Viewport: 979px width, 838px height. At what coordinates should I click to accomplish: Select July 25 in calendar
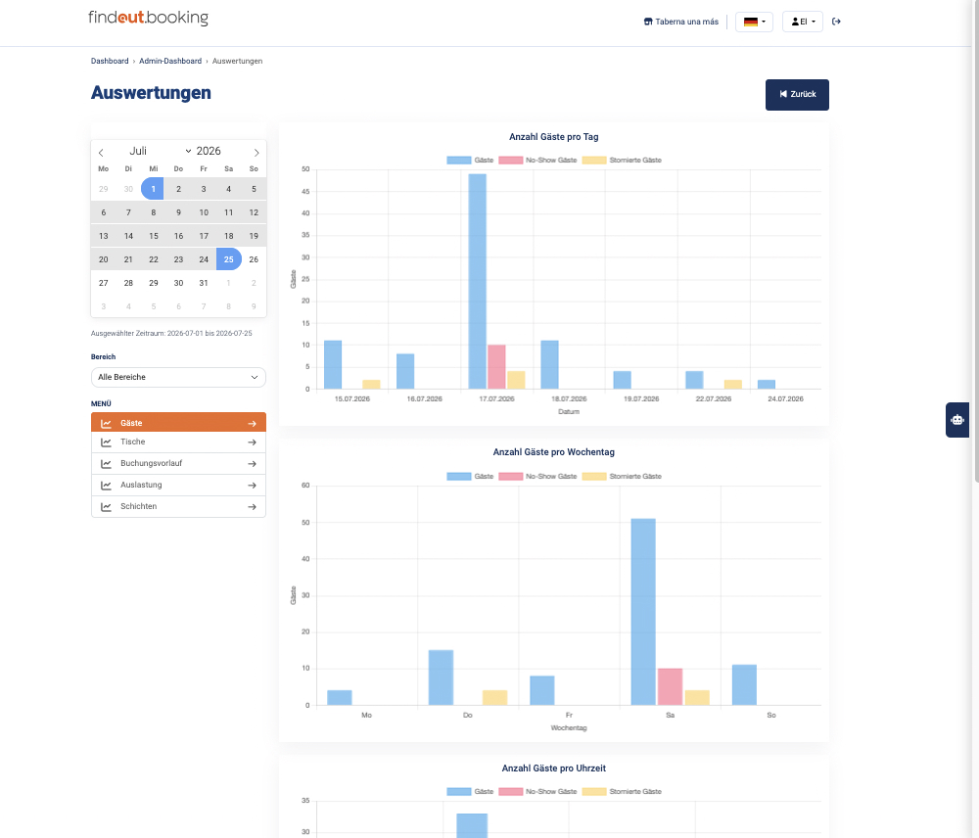(x=229, y=259)
